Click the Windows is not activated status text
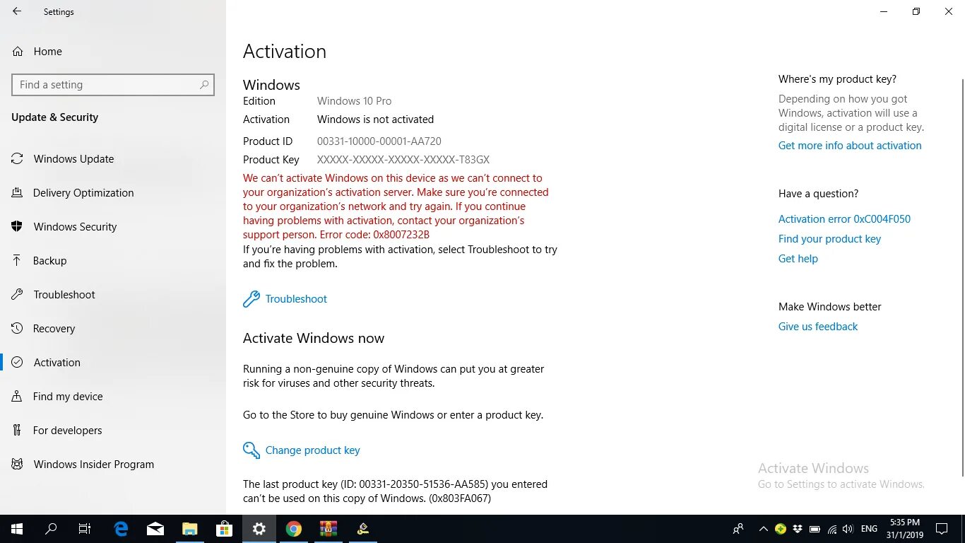 (x=375, y=119)
